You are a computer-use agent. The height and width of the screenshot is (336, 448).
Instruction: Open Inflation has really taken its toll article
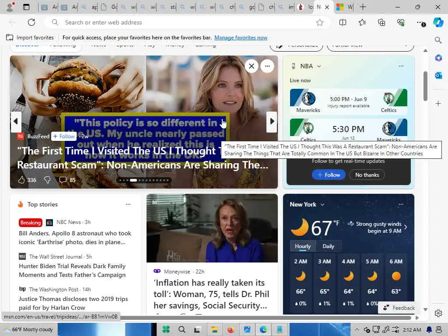(211, 294)
